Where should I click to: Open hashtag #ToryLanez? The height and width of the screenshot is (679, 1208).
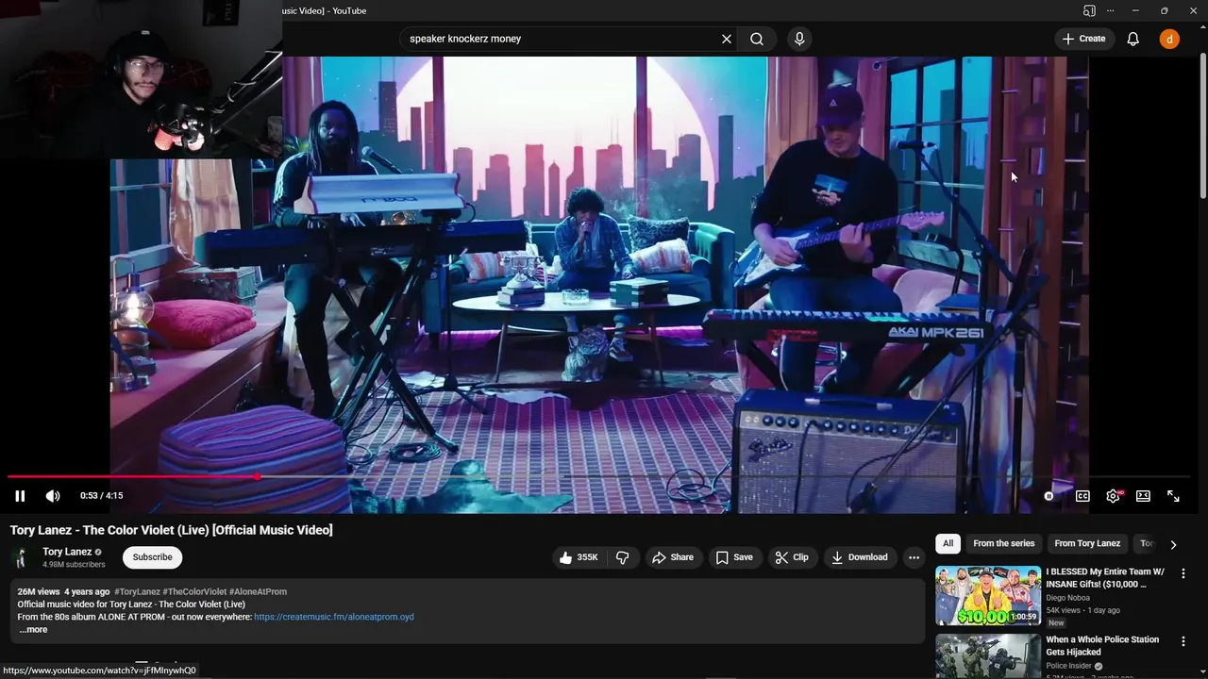[137, 592]
